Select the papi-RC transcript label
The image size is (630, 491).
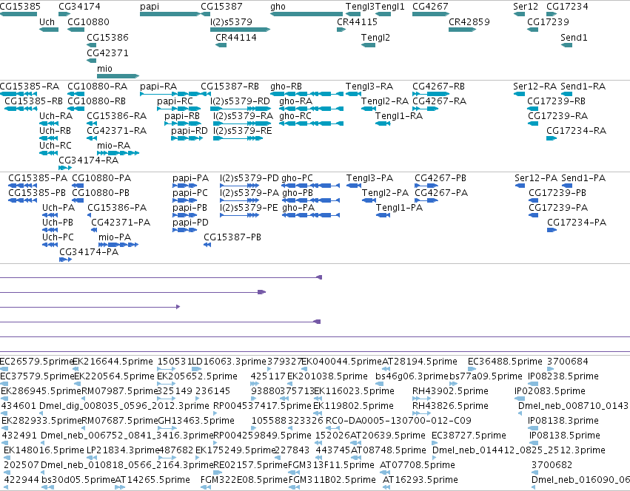point(175,101)
